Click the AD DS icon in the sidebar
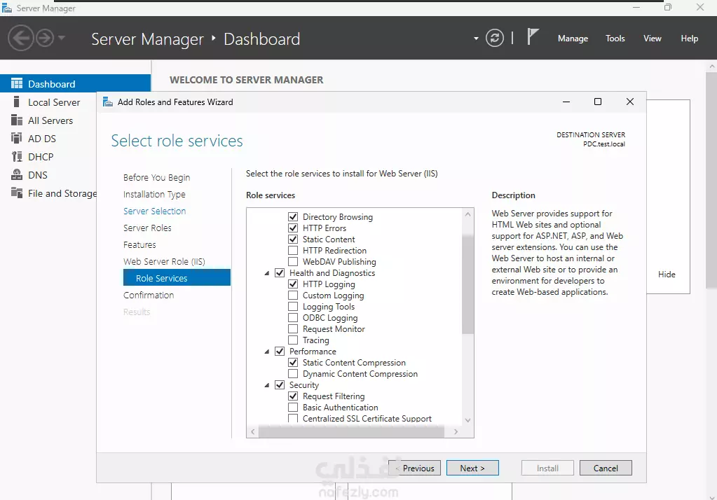Image resolution: width=717 pixels, height=500 pixels. [17, 139]
